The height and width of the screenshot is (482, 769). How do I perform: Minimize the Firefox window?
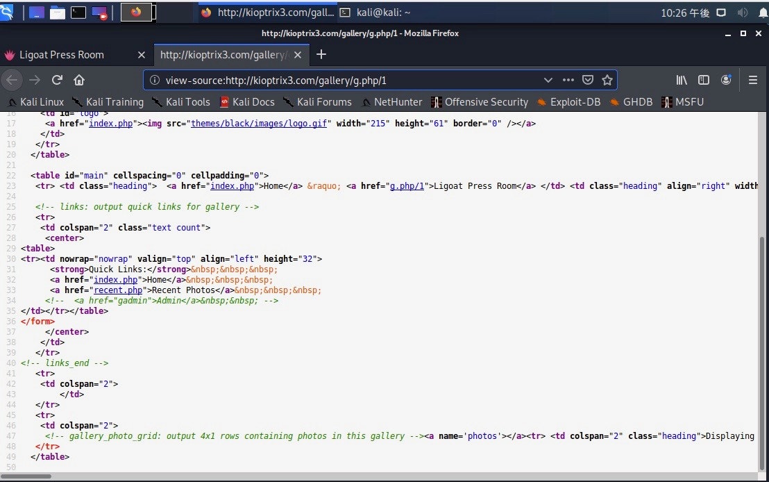coord(728,33)
